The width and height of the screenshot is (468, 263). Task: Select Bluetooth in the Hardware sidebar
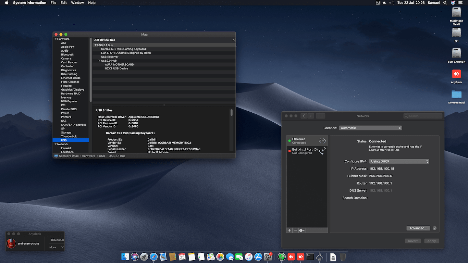pos(67,54)
